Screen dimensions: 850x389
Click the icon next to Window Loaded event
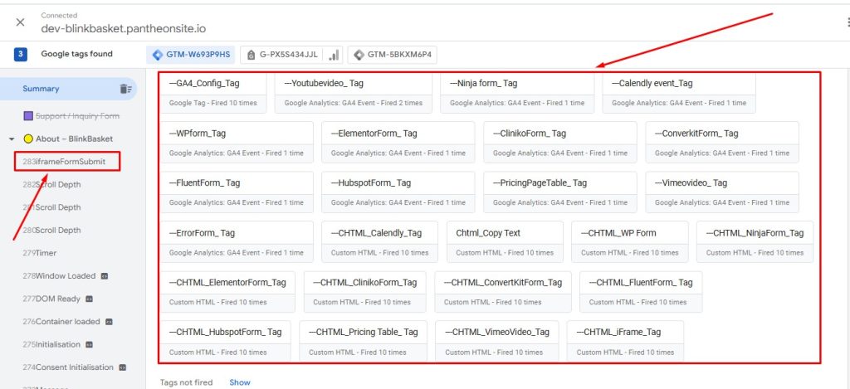tap(105, 276)
